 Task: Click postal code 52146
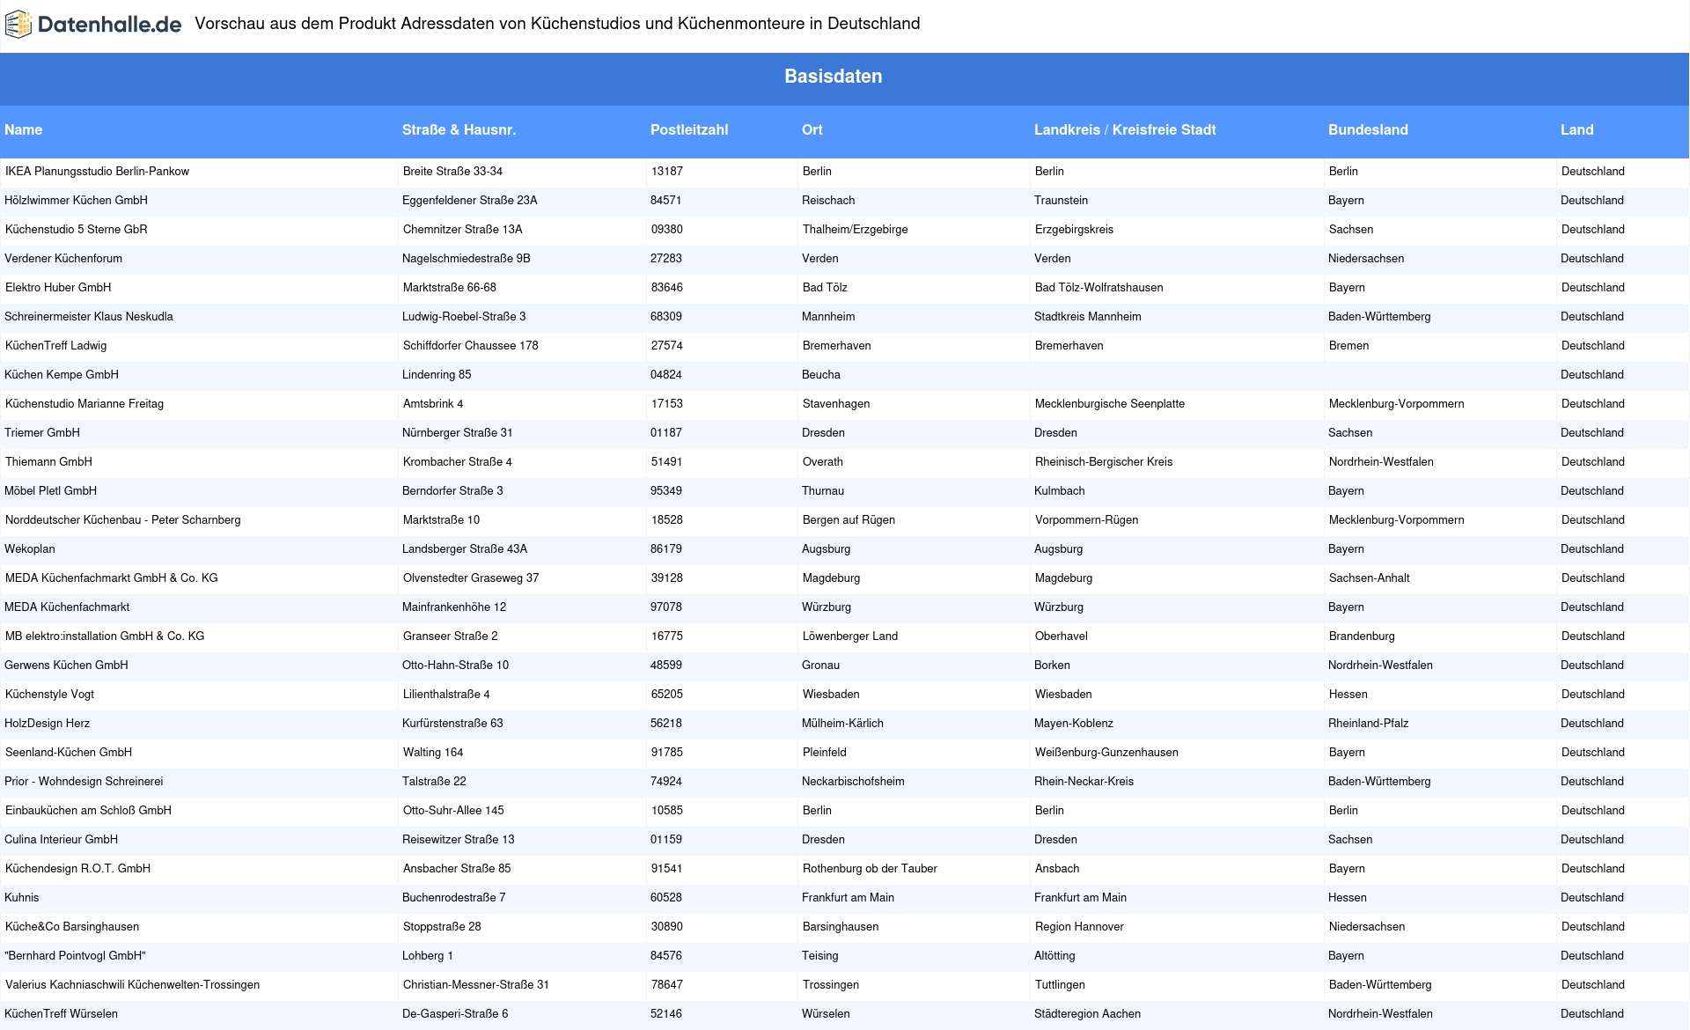[666, 1014]
